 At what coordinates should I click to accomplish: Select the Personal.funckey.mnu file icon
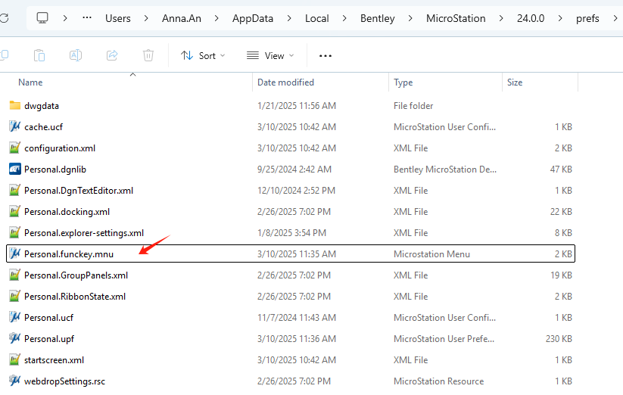pos(14,253)
